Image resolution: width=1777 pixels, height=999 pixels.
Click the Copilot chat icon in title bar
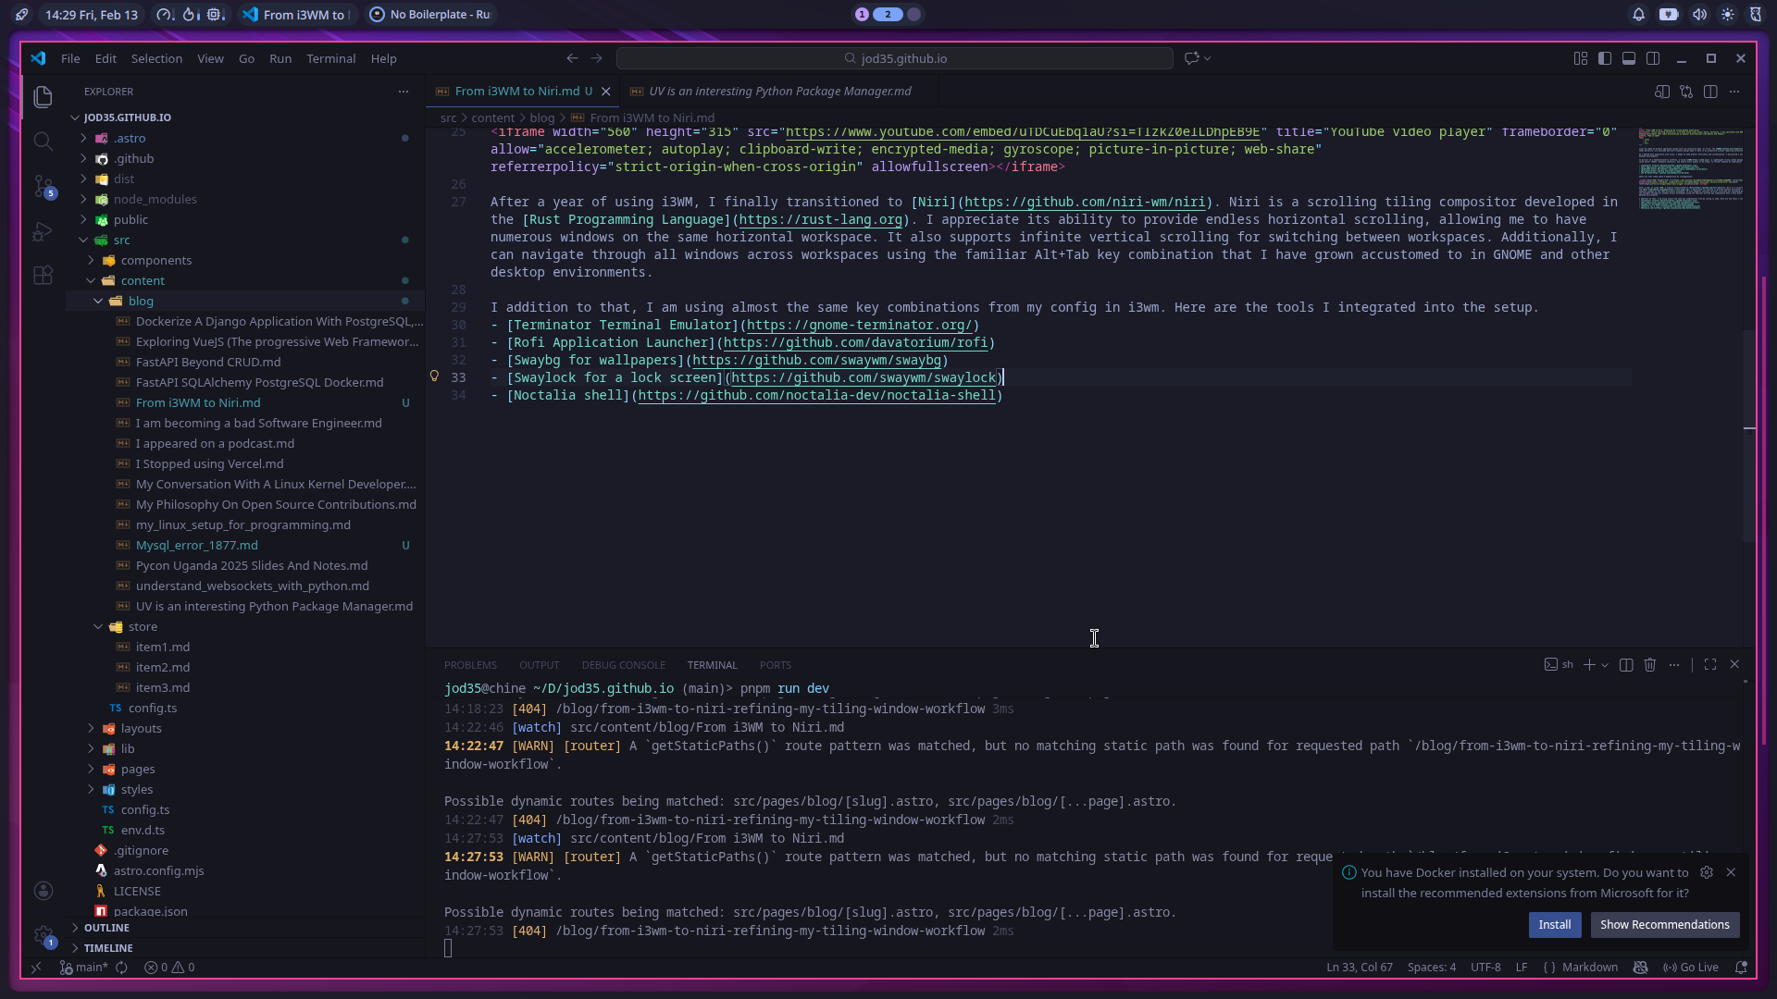pyautogui.click(x=1191, y=58)
